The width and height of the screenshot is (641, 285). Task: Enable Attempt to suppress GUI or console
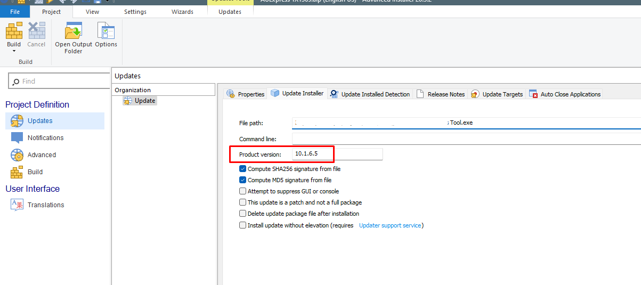click(243, 191)
